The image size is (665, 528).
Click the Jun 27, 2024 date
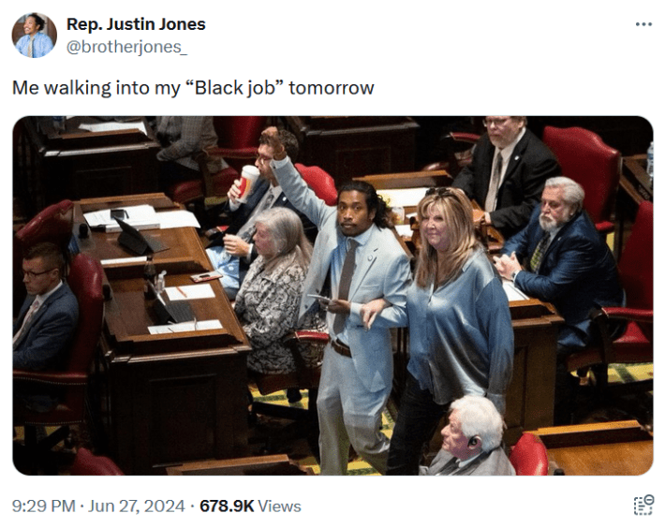pyautogui.click(x=137, y=506)
